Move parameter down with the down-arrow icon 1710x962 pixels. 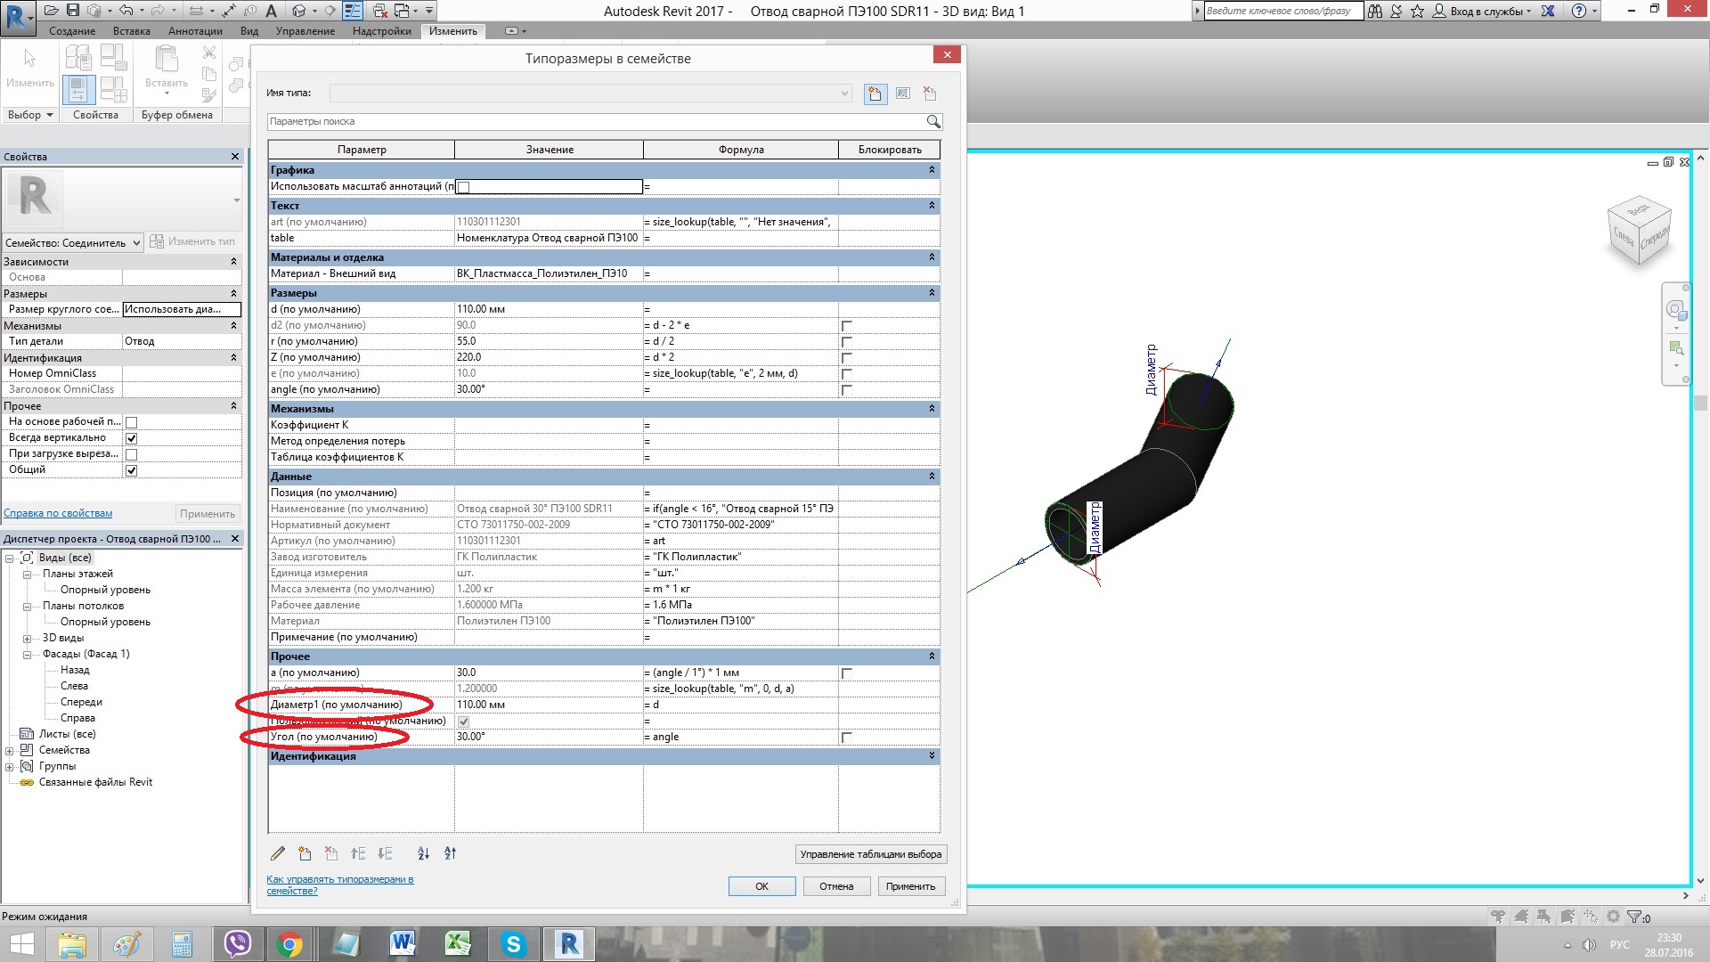click(x=385, y=853)
